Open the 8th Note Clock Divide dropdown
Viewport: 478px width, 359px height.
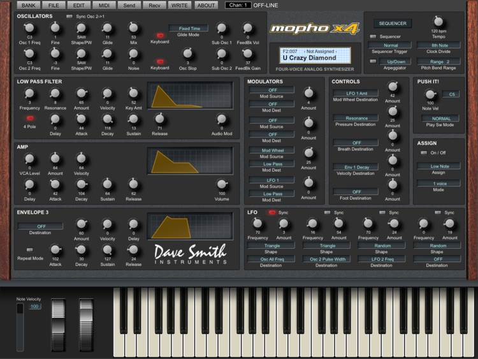[x=438, y=45]
